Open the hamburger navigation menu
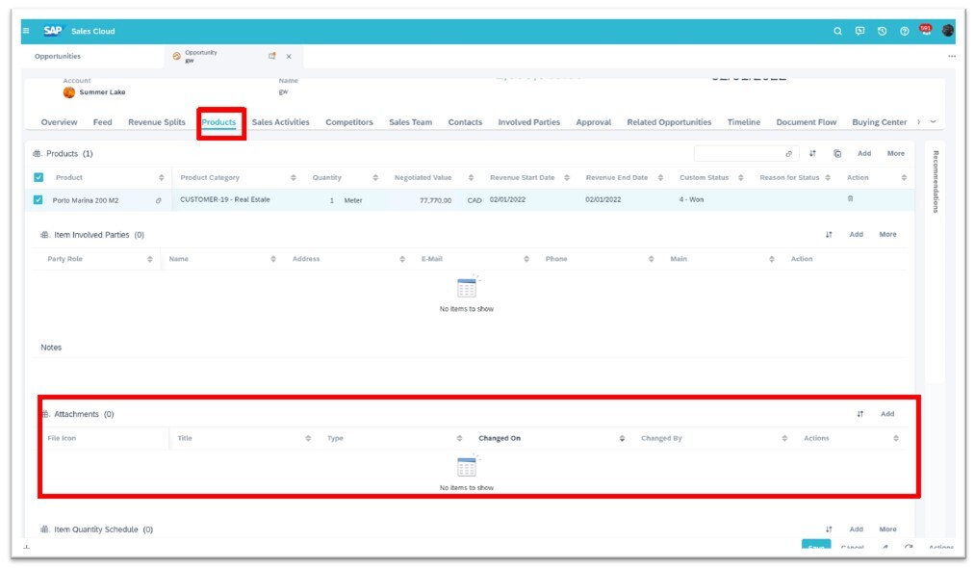975x568 pixels. click(x=26, y=31)
